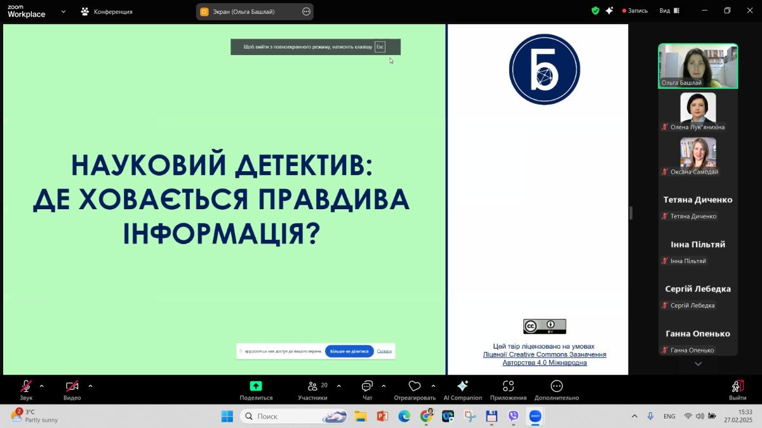Expand the video options arrow beside Видео
762x428 pixels.
pyautogui.click(x=90, y=386)
